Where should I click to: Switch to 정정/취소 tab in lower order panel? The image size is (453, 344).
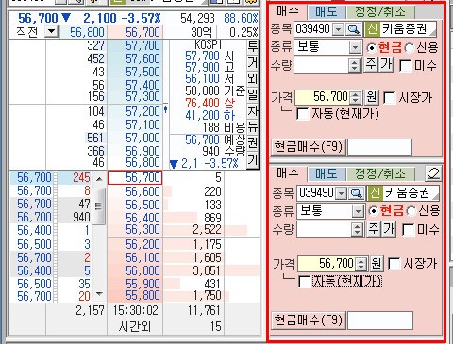coord(380,173)
